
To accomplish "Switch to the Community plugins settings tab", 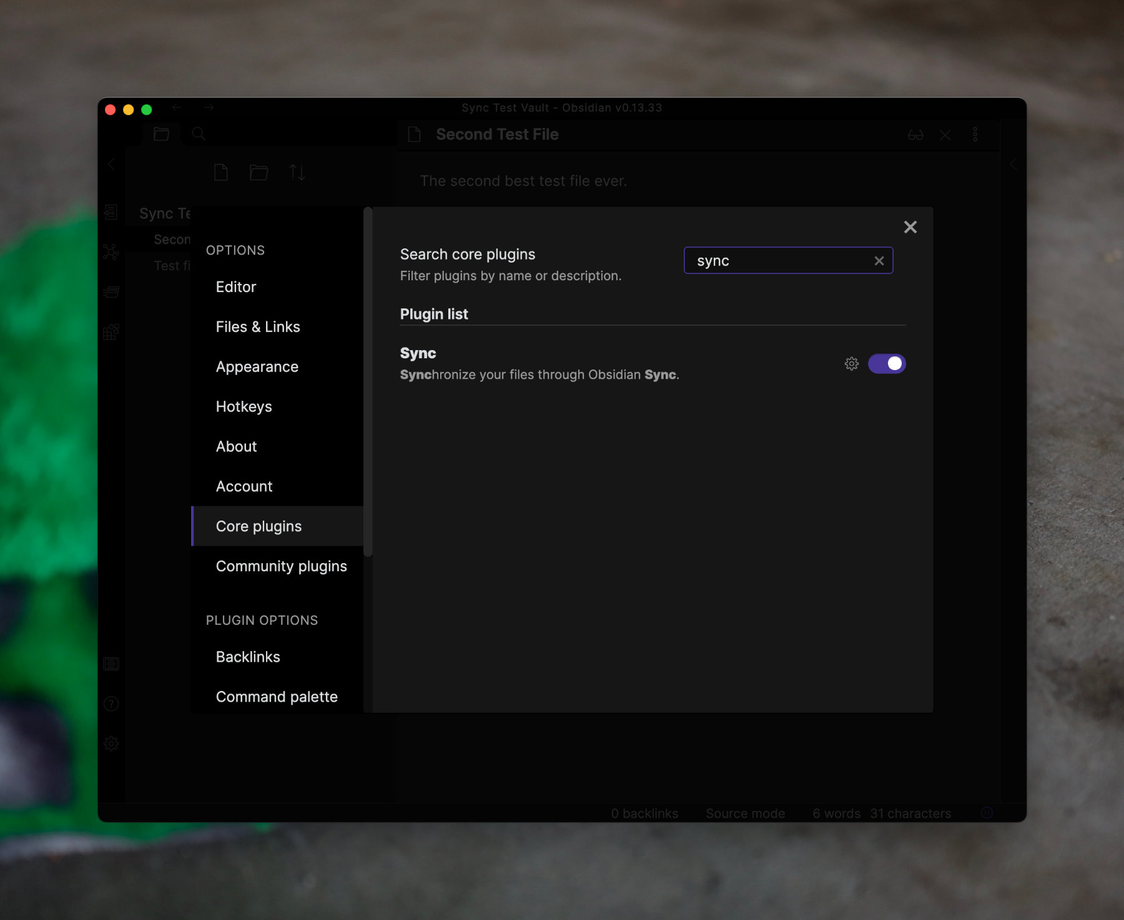I will [x=282, y=566].
